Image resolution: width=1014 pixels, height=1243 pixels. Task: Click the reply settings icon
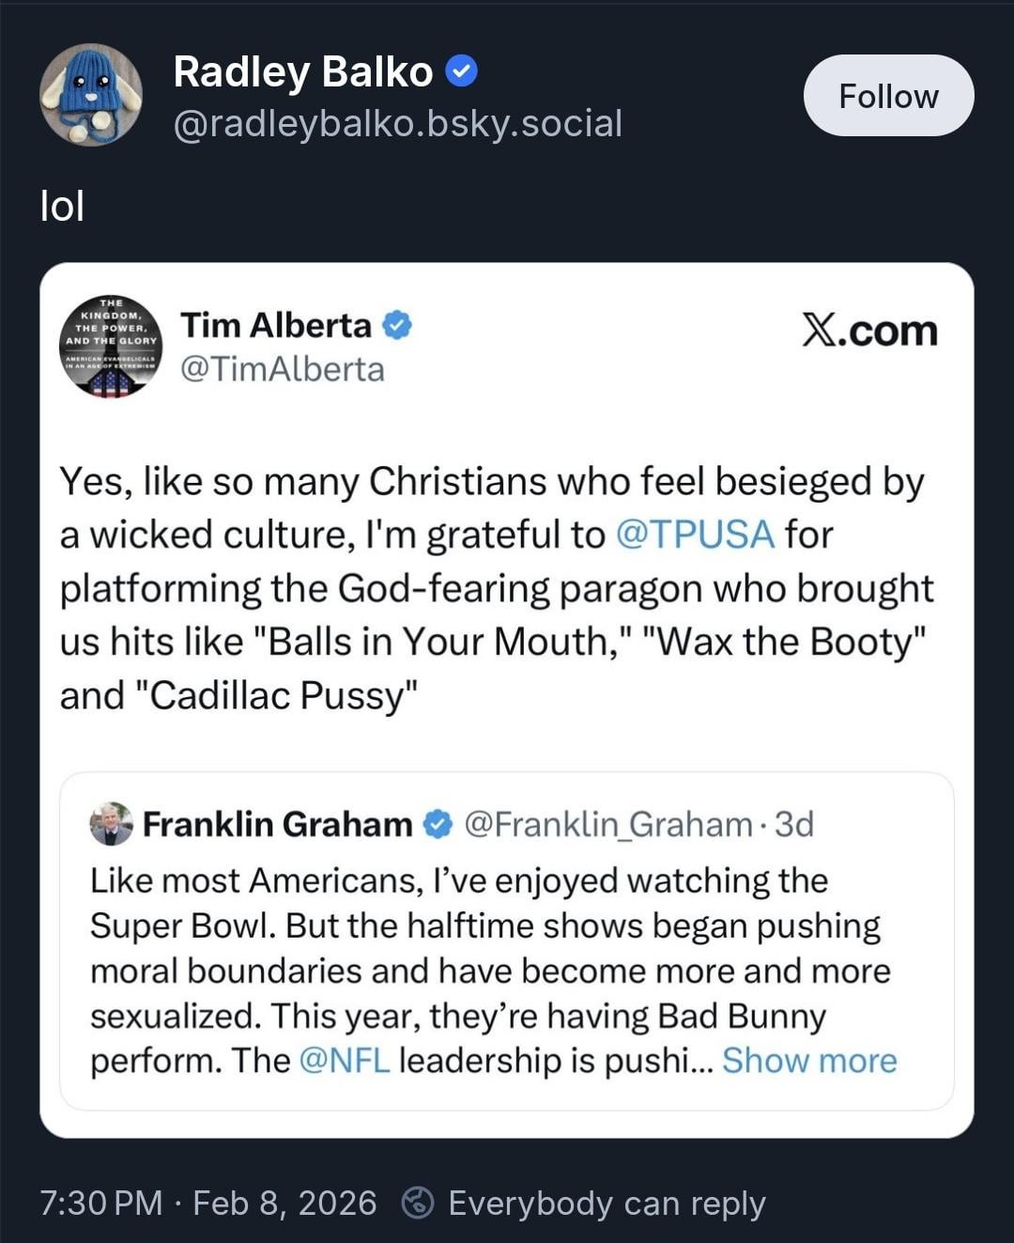click(418, 1203)
